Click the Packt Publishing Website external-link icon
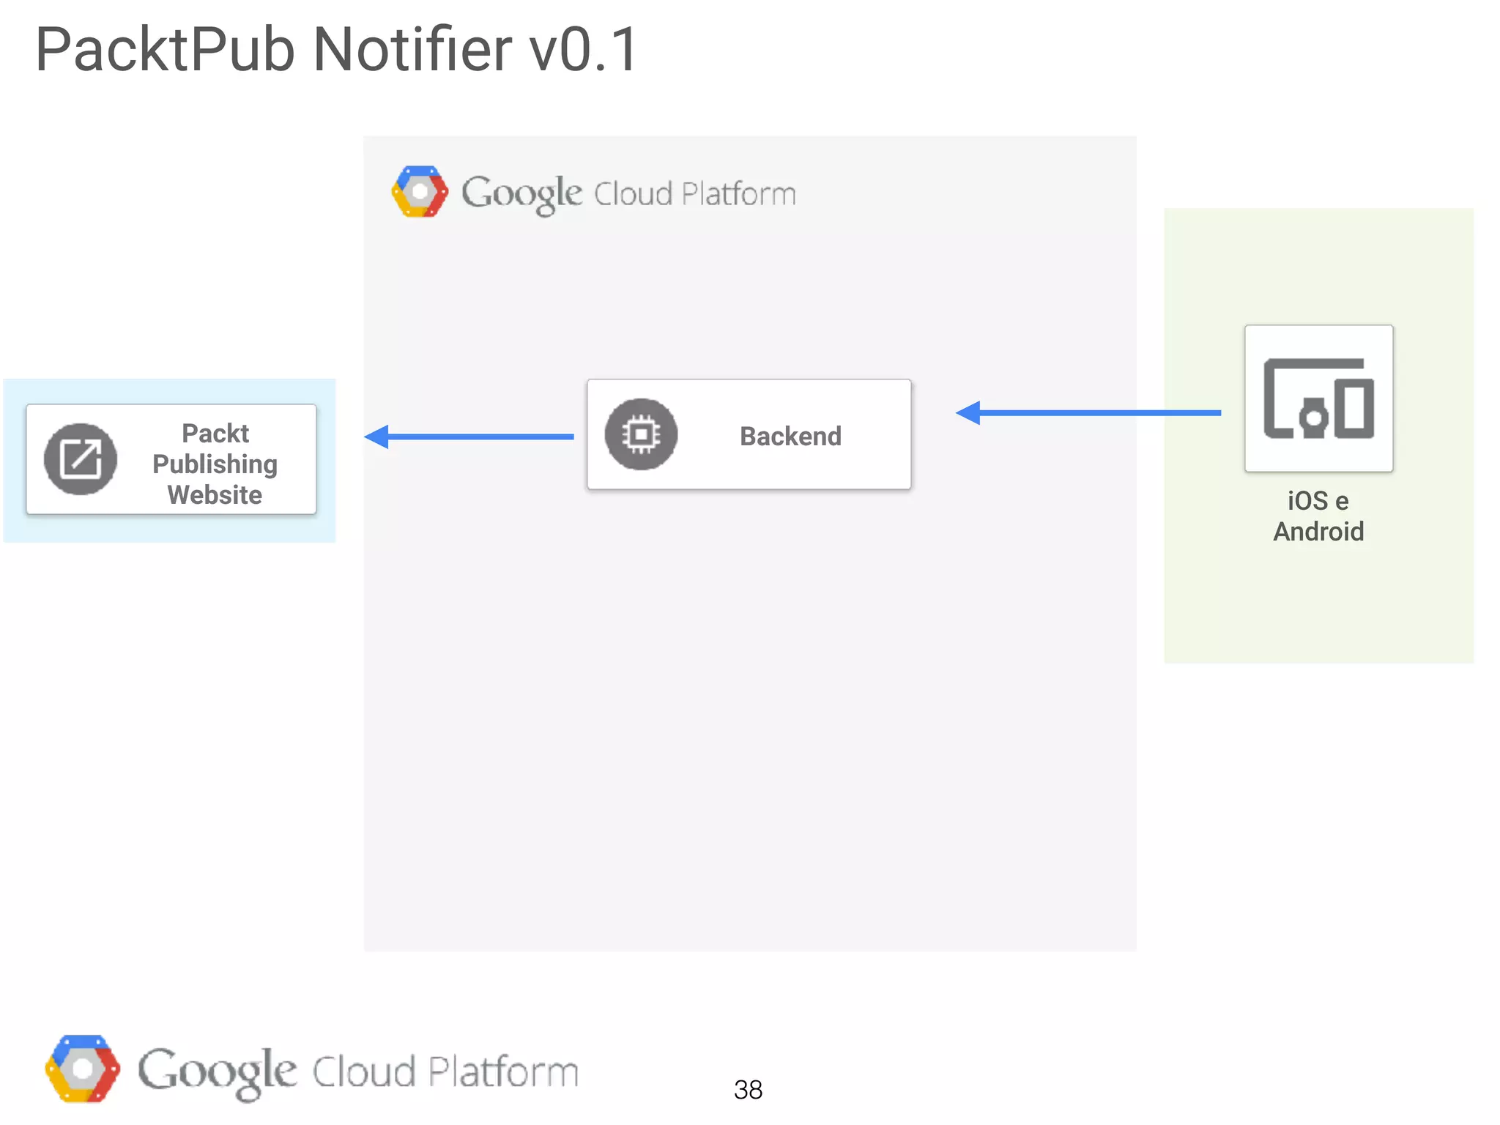Viewport: 1500px width, 1125px height. point(81,459)
